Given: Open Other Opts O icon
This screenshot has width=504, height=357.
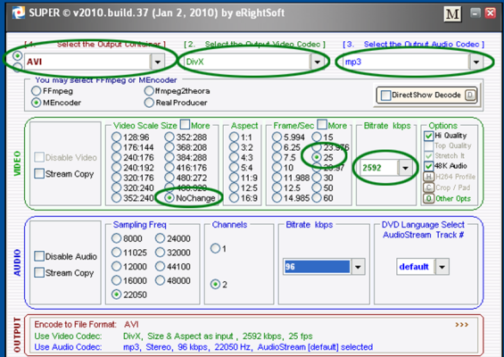Looking at the screenshot, I should [428, 198].
